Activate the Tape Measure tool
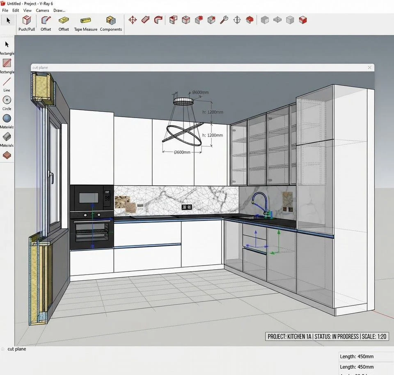Screen dimensions: 394x375 [86, 23]
